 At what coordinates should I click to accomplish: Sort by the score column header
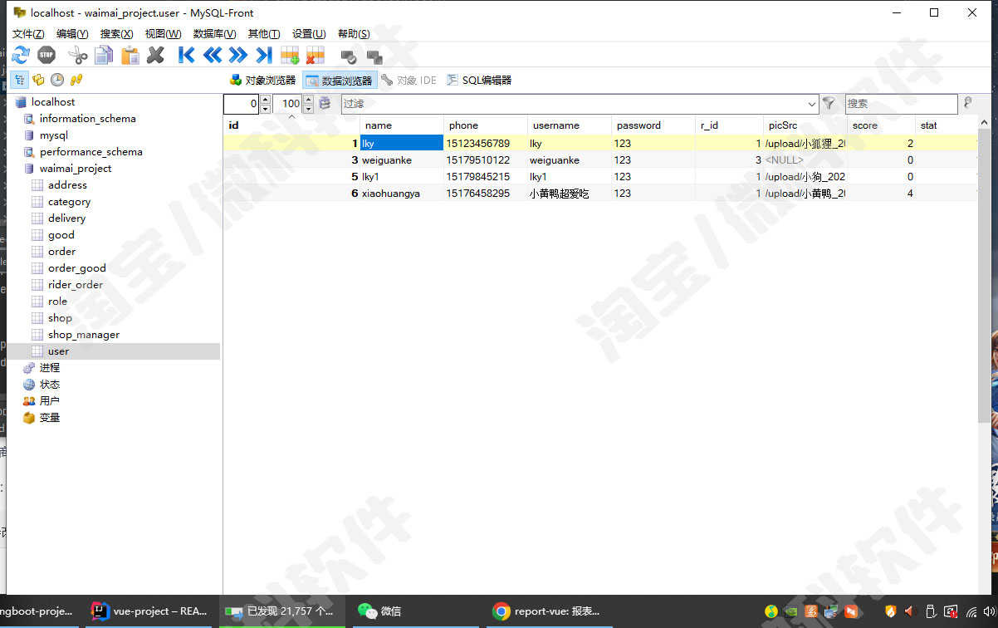[881, 125]
